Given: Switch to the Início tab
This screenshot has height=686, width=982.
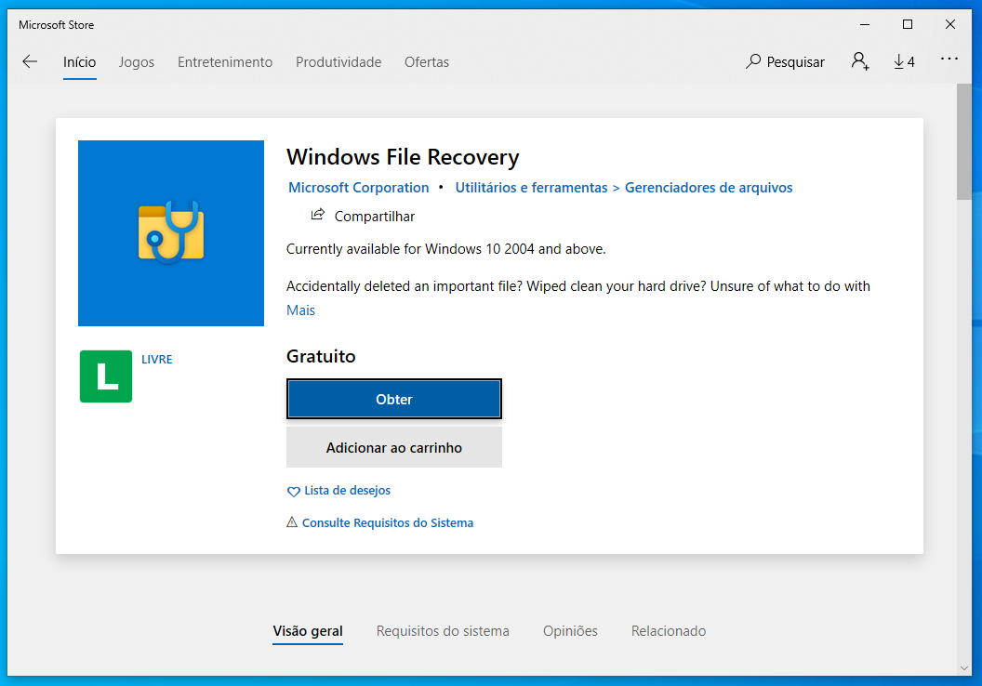Looking at the screenshot, I should (80, 62).
